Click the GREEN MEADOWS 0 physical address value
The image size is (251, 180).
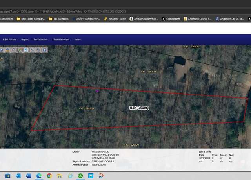[103, 162]
